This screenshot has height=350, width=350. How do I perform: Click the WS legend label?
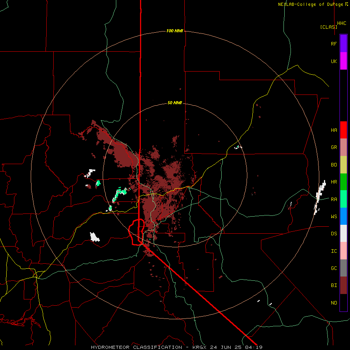click(334, 216)
